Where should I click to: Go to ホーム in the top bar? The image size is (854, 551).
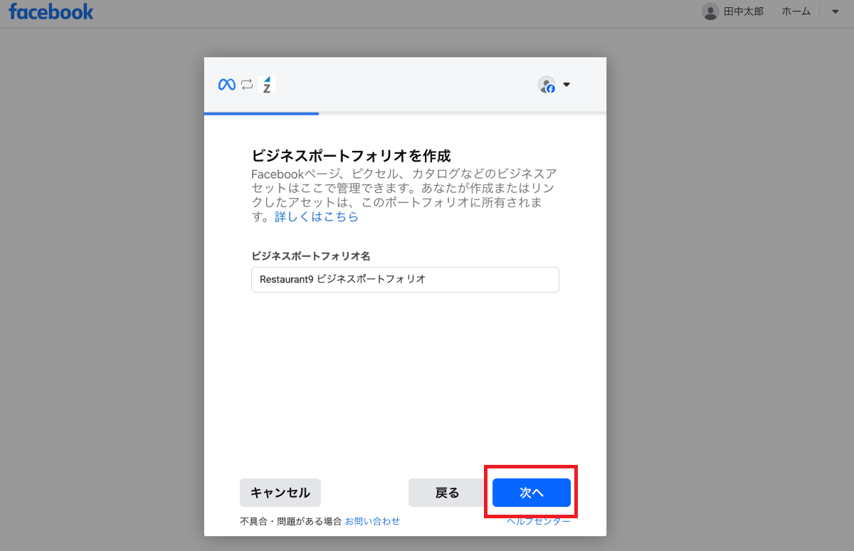coord(796,11)
